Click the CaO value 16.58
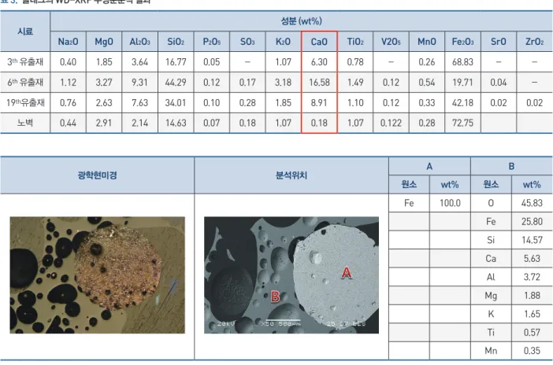The height and width of the screenshot is (365, 553). pyautogui.click(x=319, y=83)
